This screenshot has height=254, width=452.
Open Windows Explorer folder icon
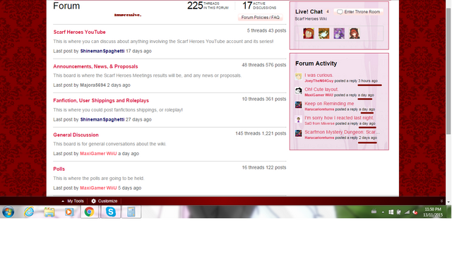[49, 212]
